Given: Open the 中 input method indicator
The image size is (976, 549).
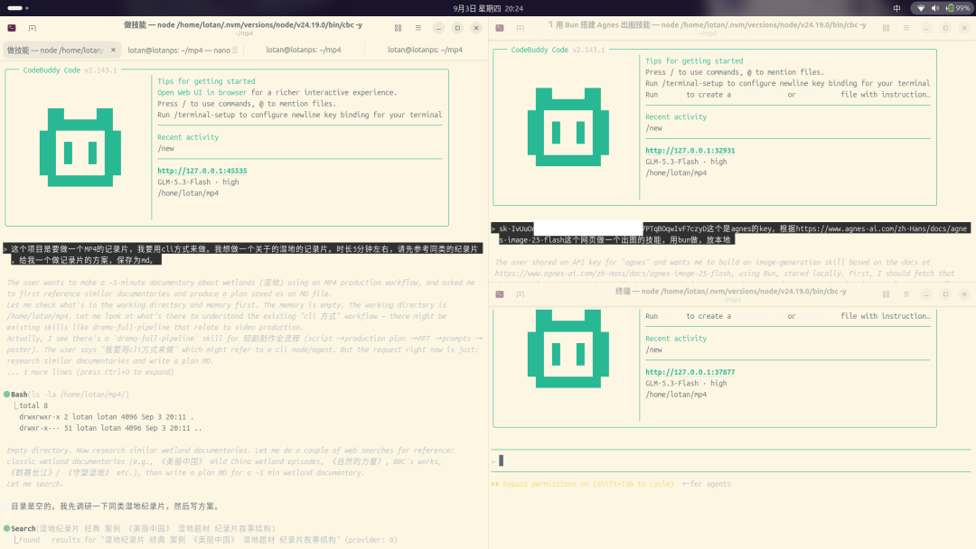Looking at the screenshot, I should click(897, 8).
